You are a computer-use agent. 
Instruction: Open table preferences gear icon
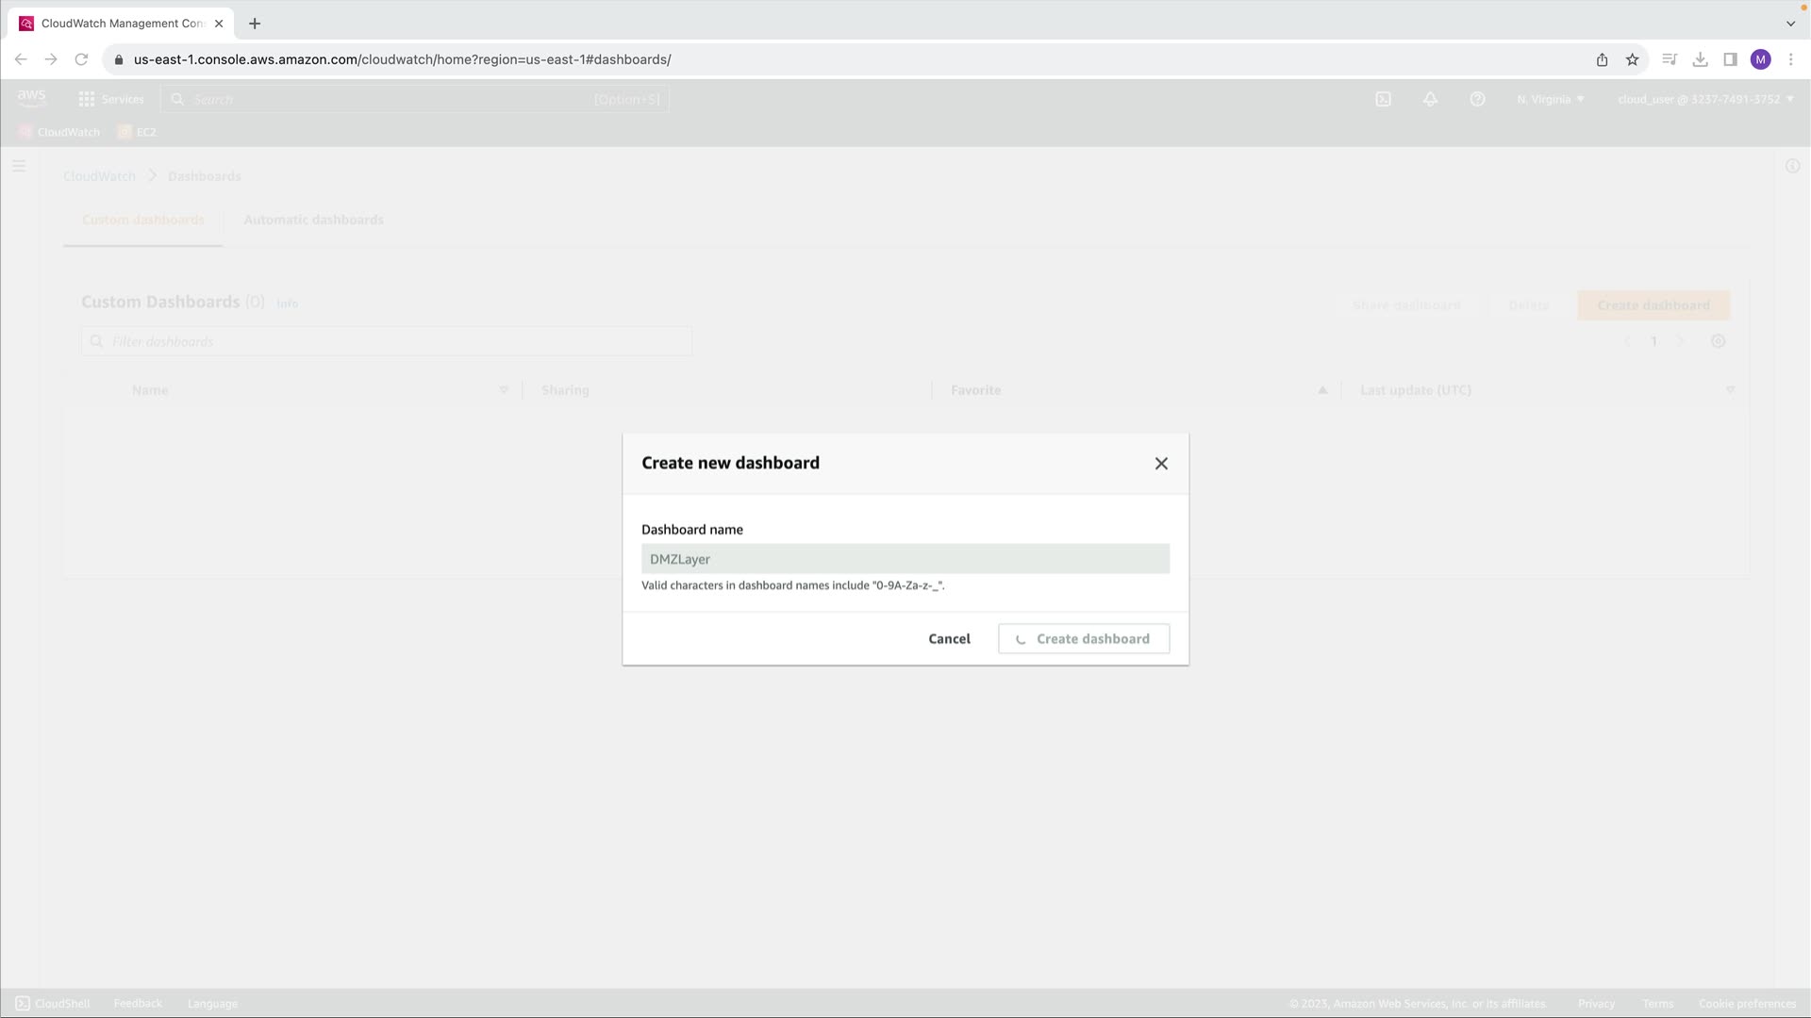(1718, 341)
